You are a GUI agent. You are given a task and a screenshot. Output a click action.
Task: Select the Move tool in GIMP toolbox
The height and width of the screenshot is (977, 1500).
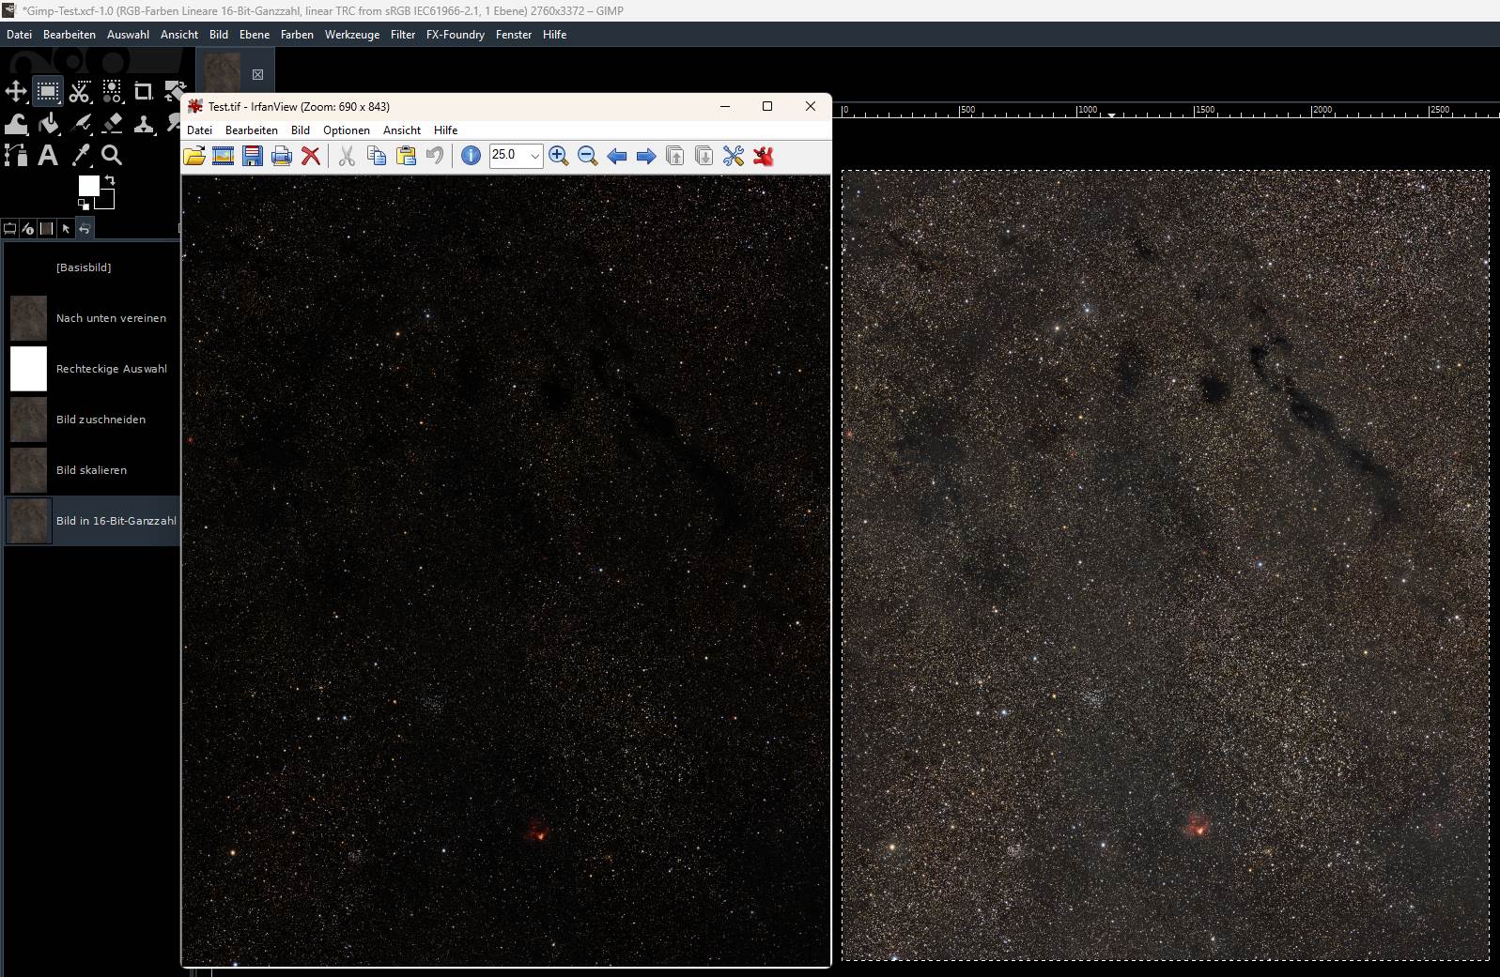point(16,91)
